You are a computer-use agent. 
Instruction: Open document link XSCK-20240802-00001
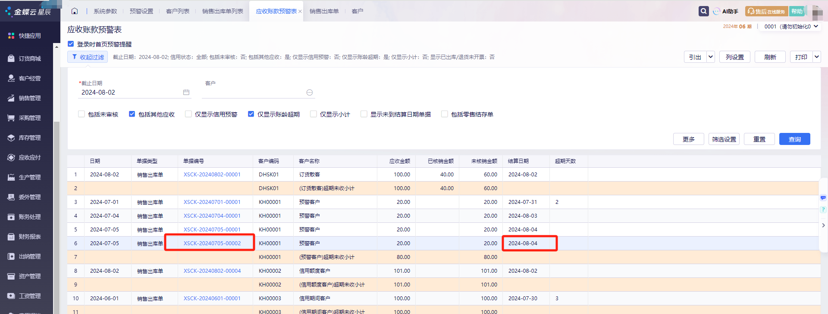[212, 174]
